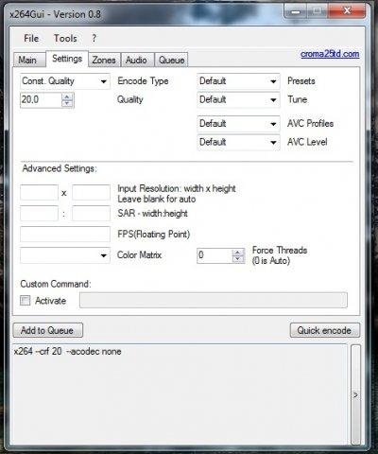Go to the Queue tab
Image resolution: width=378 pixels, height=454 pixels.
tap(171, 60)
